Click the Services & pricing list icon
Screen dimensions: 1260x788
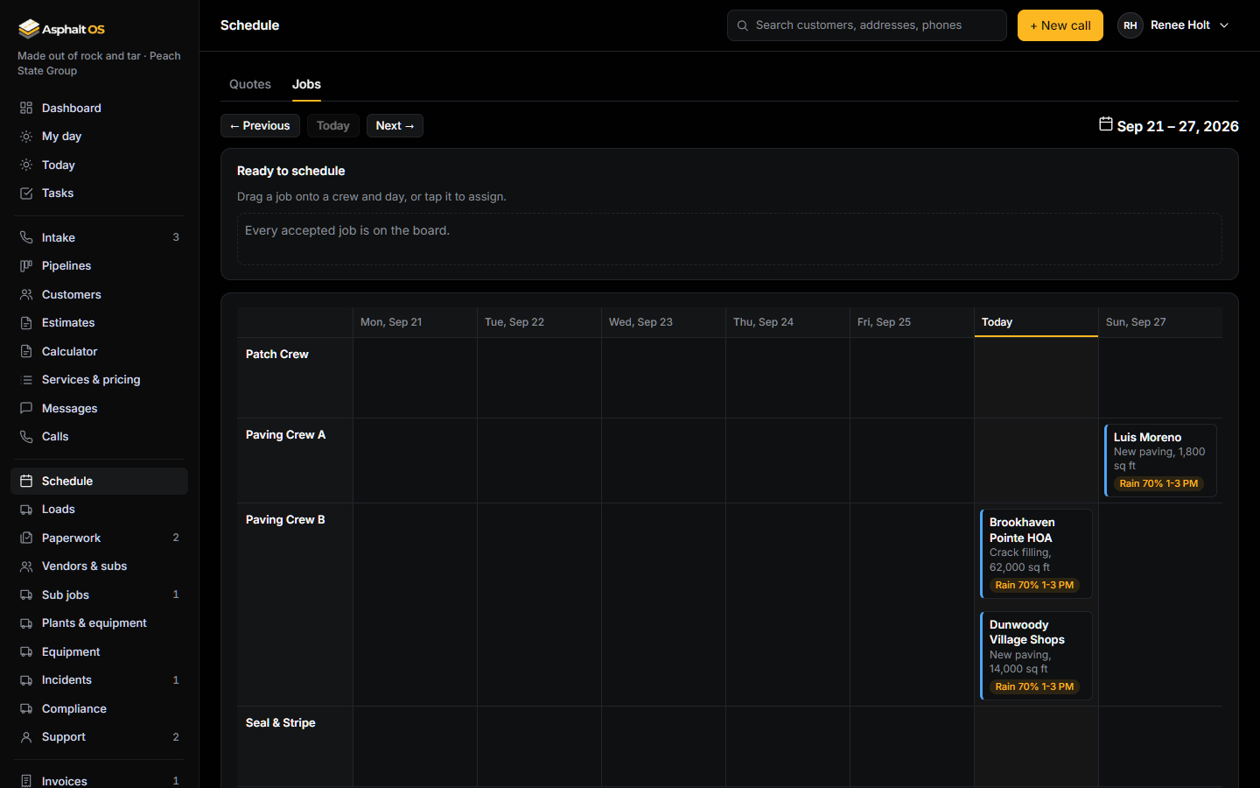point(26,380)
